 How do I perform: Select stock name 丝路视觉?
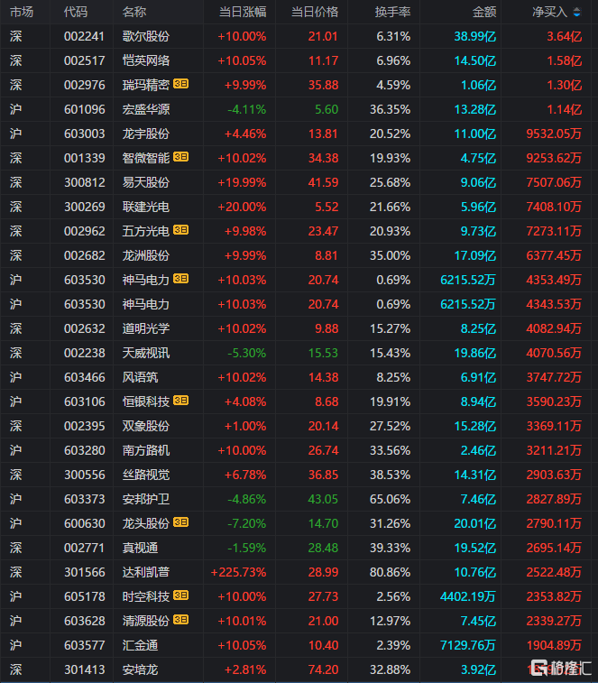[146, 475]
